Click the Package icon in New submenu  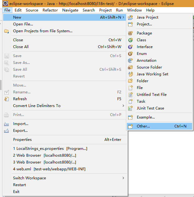[x=130, y=33]
